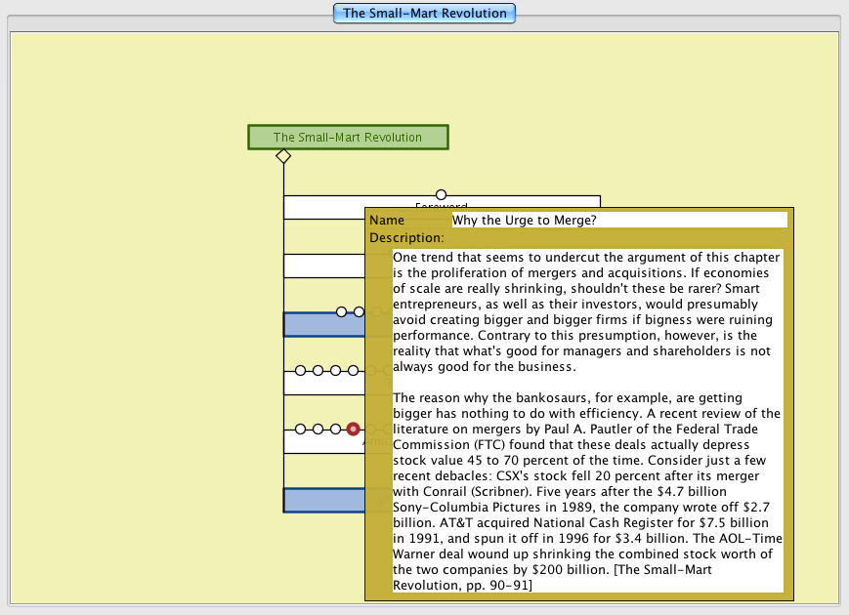Open the Foreword chapter box
Image resolution: width=849 pixels, height=615 pixels.
pyautogui.click(x=323, y=207)
